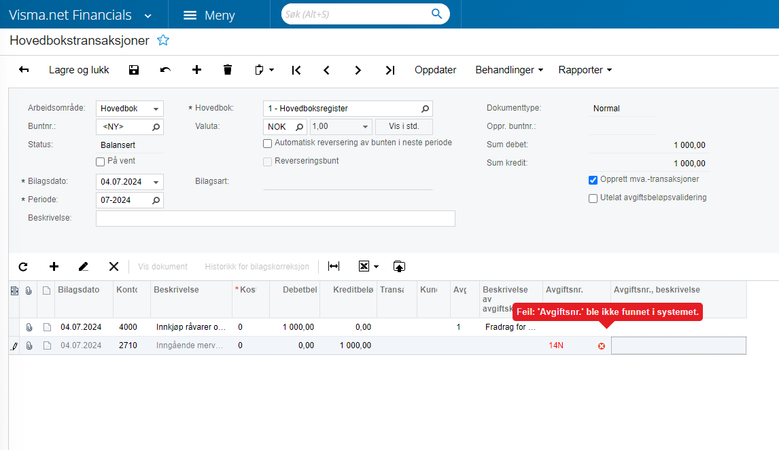
Task: Fit grid columns to width
Action: coord(334,267)
